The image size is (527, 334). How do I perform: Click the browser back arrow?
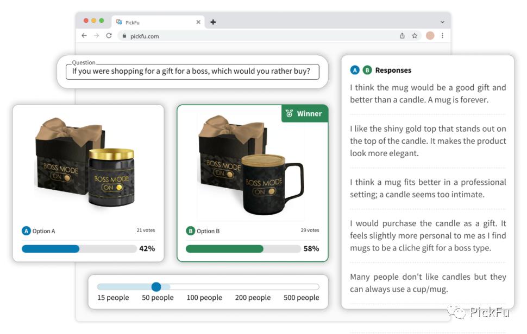[x=84, y=36]
